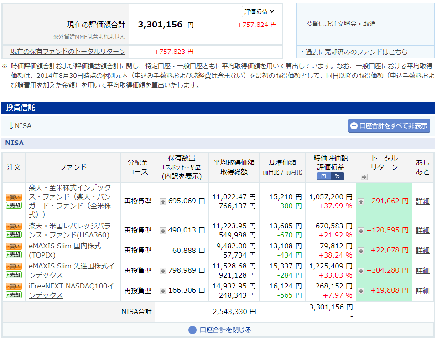437x340 pixels.
Task: Expand quantity breakdown for 798,989 口
Action: (x=163, y=271)
